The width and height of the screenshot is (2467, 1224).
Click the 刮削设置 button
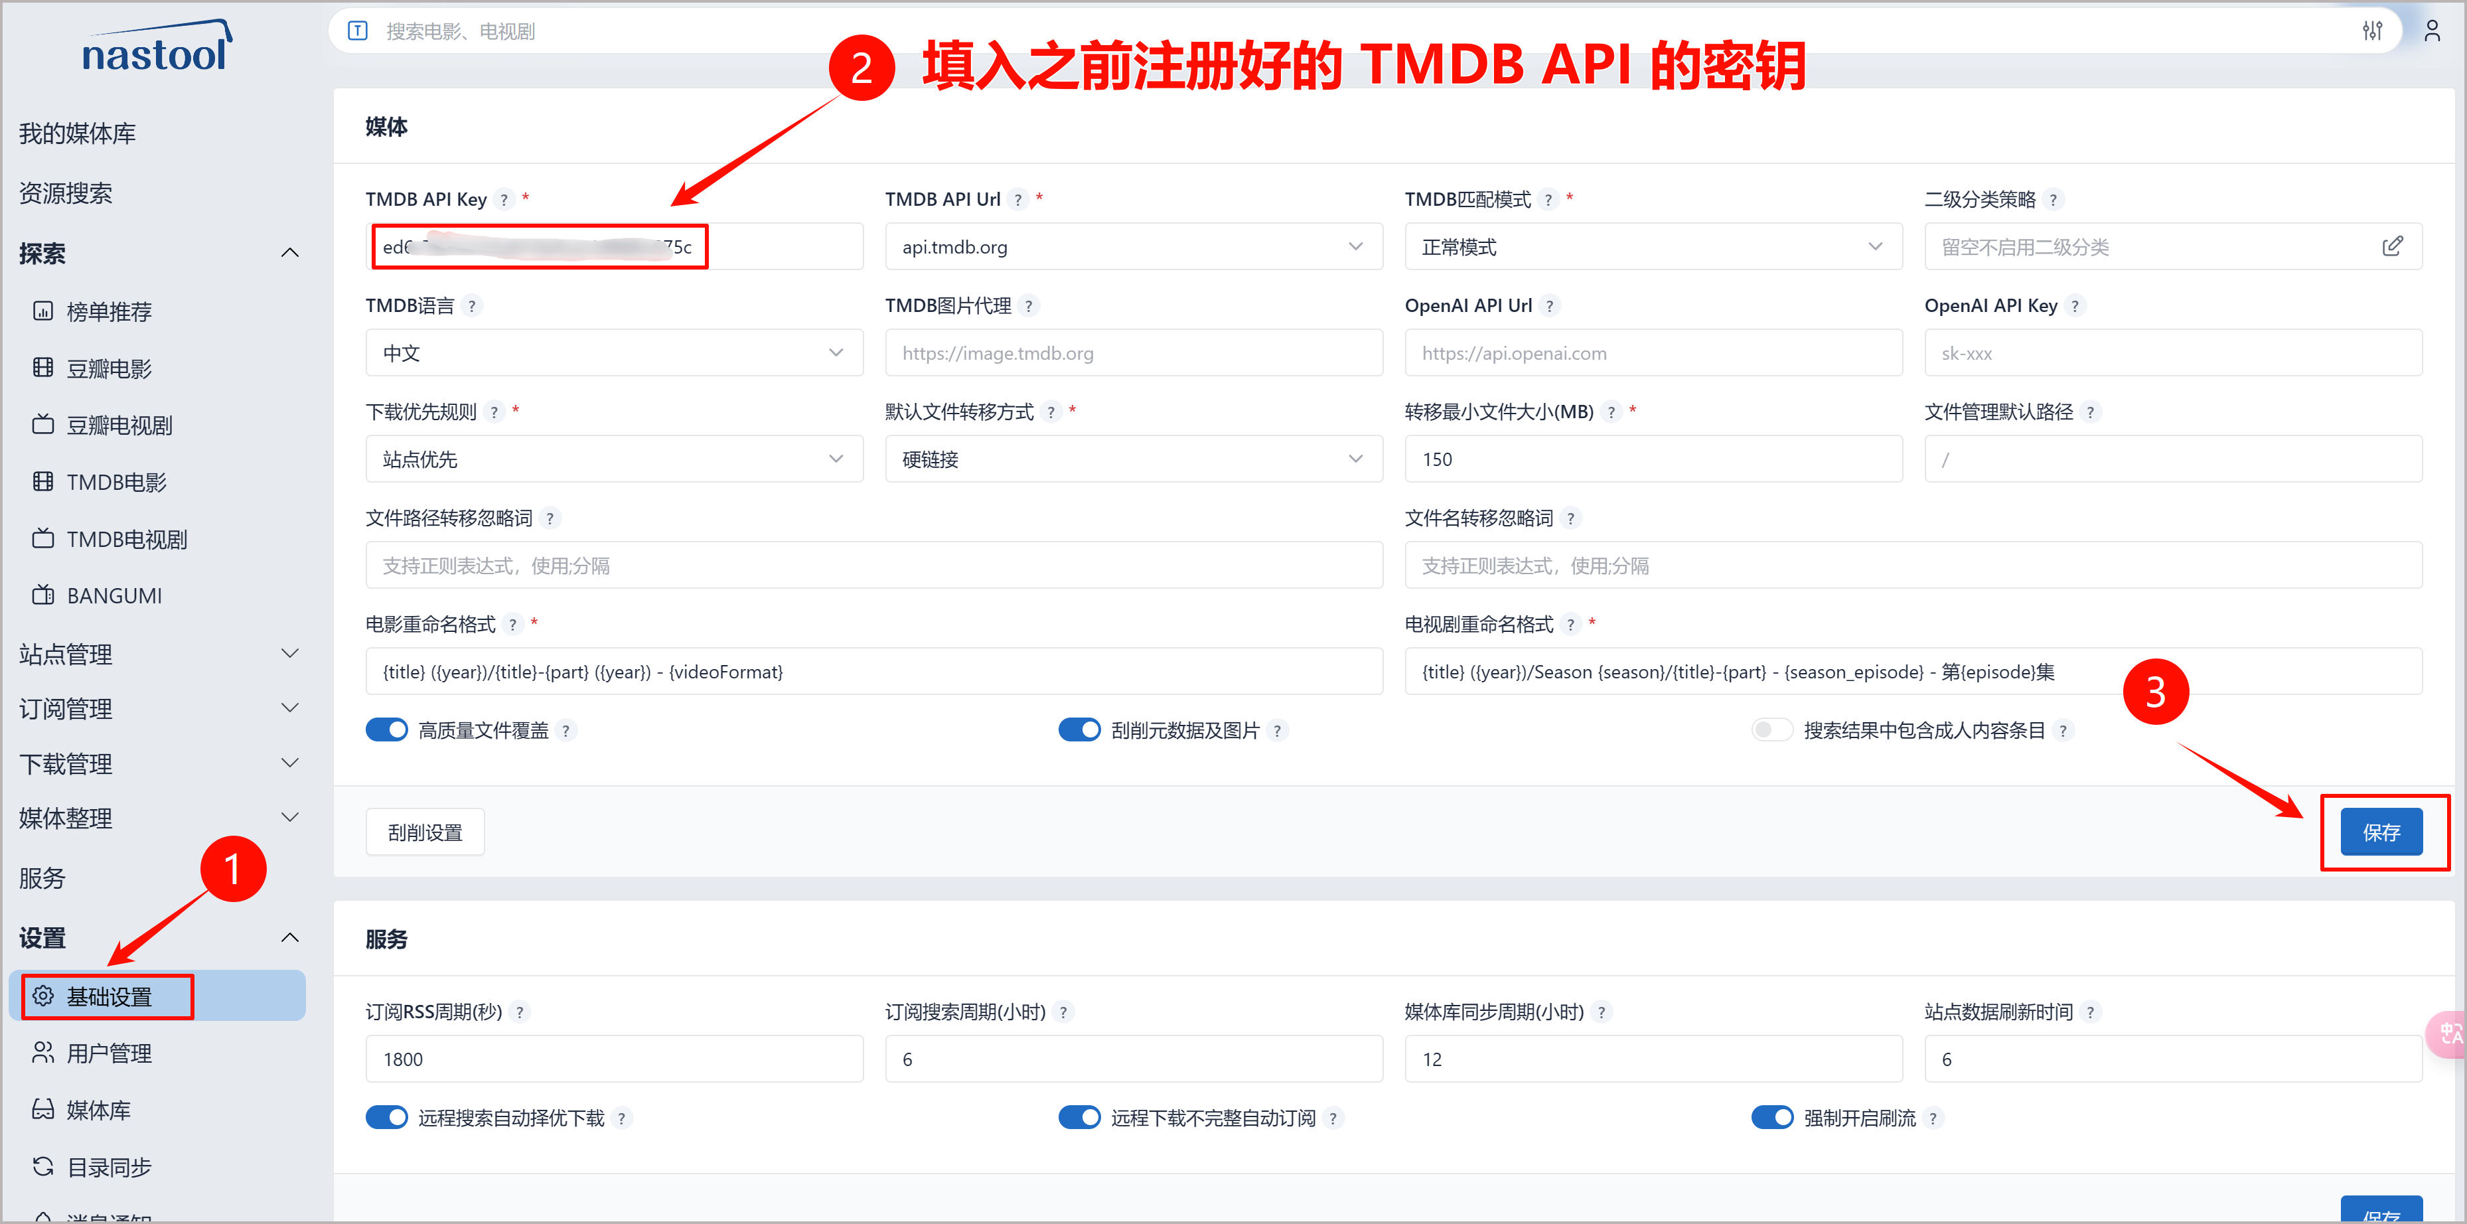[x=424, y=832]
